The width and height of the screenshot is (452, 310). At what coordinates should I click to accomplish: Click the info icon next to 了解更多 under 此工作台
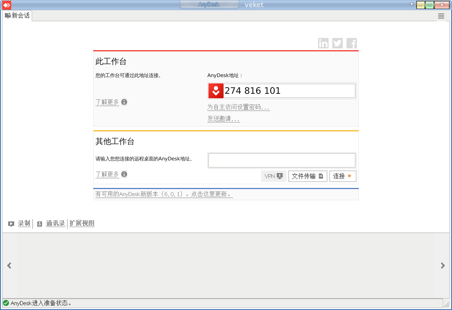pos(124,102)
